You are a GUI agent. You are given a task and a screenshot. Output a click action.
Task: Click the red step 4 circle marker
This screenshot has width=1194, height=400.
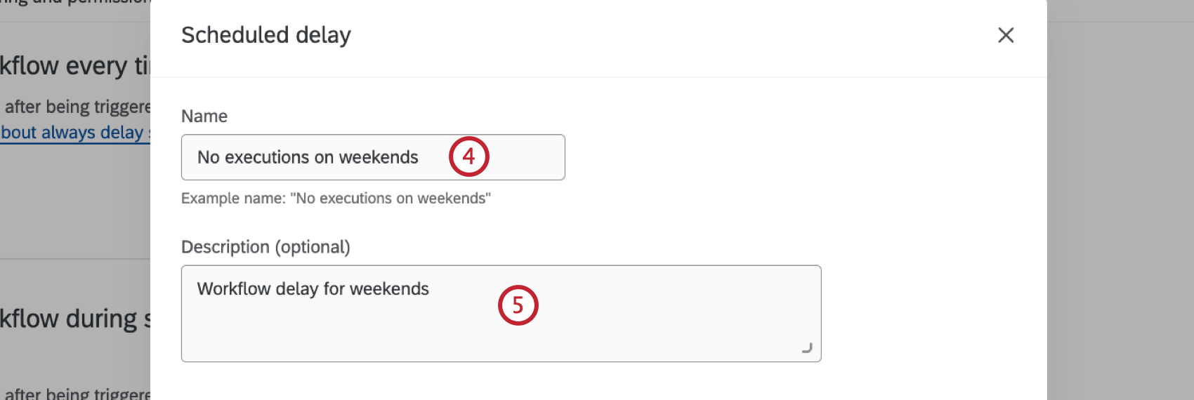[x=468, y=156]
